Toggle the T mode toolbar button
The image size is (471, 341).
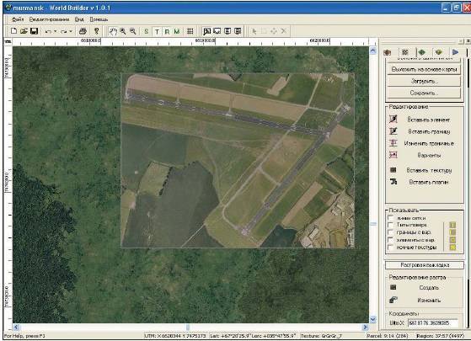[x=157, y=31]
